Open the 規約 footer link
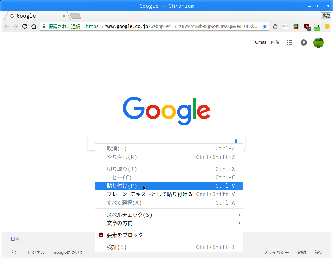This screenshot has width=333, height=259. pyautogui.click(x=302, y=253)
